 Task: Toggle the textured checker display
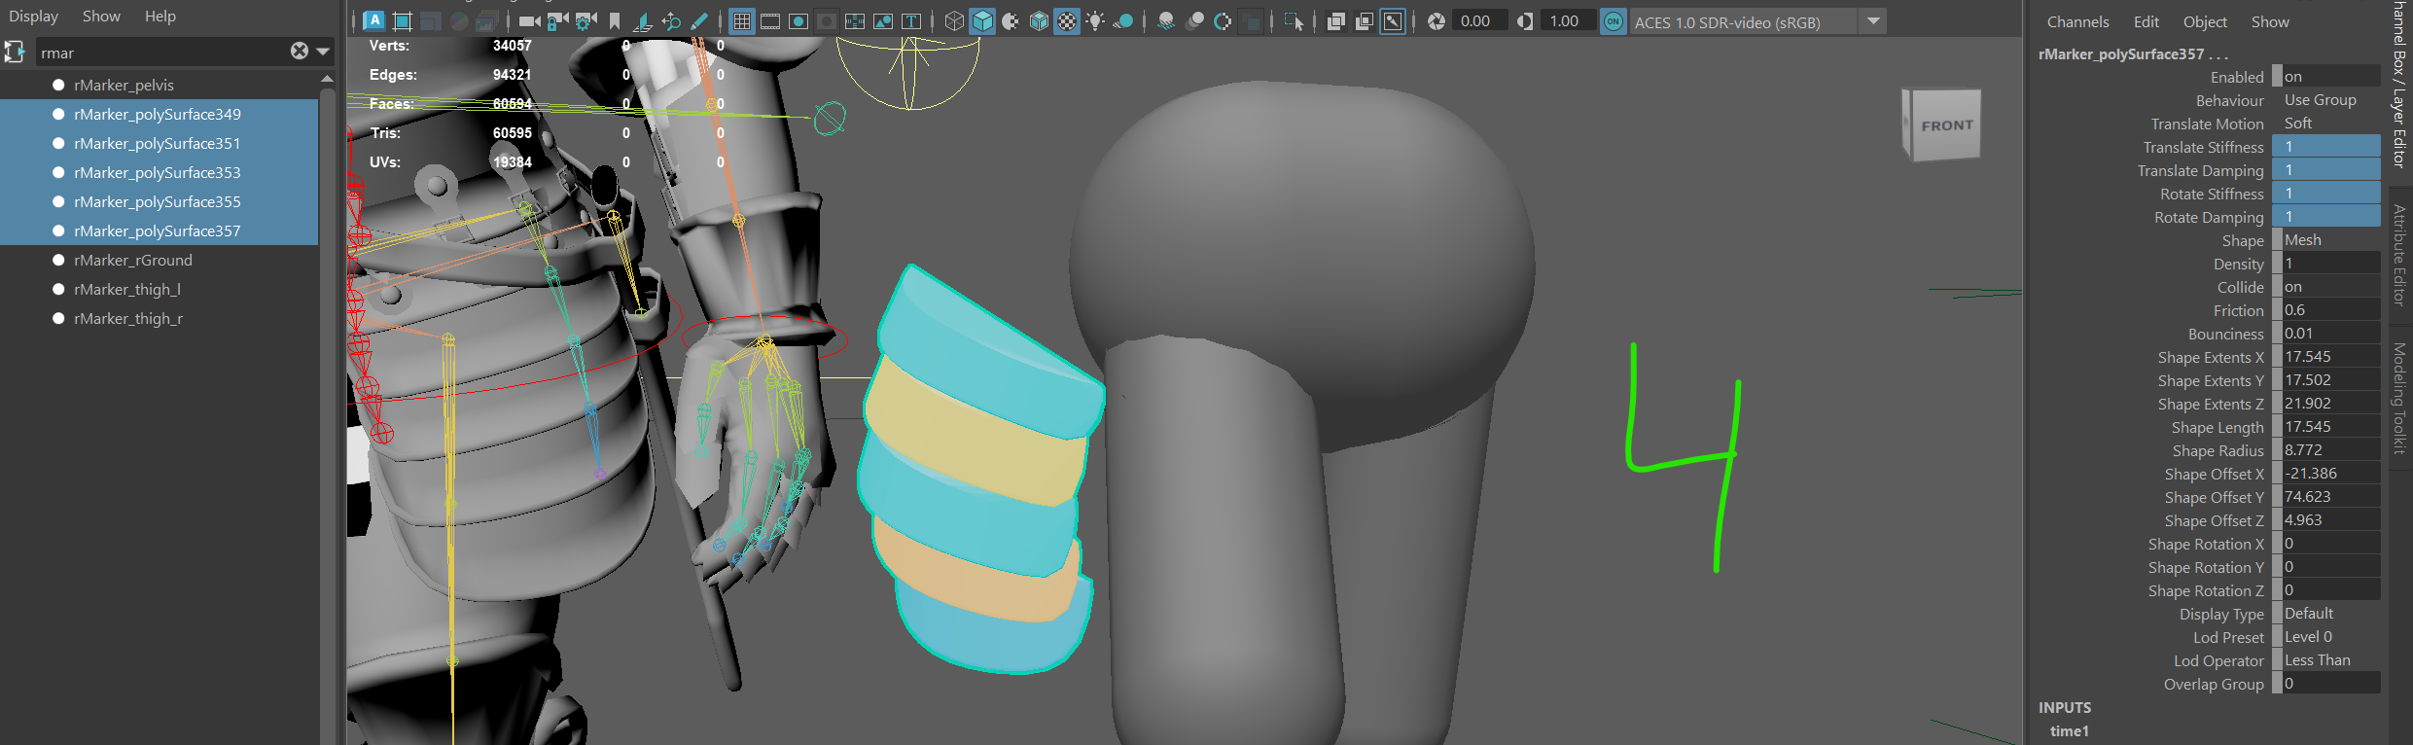[x=1067, y=21]
